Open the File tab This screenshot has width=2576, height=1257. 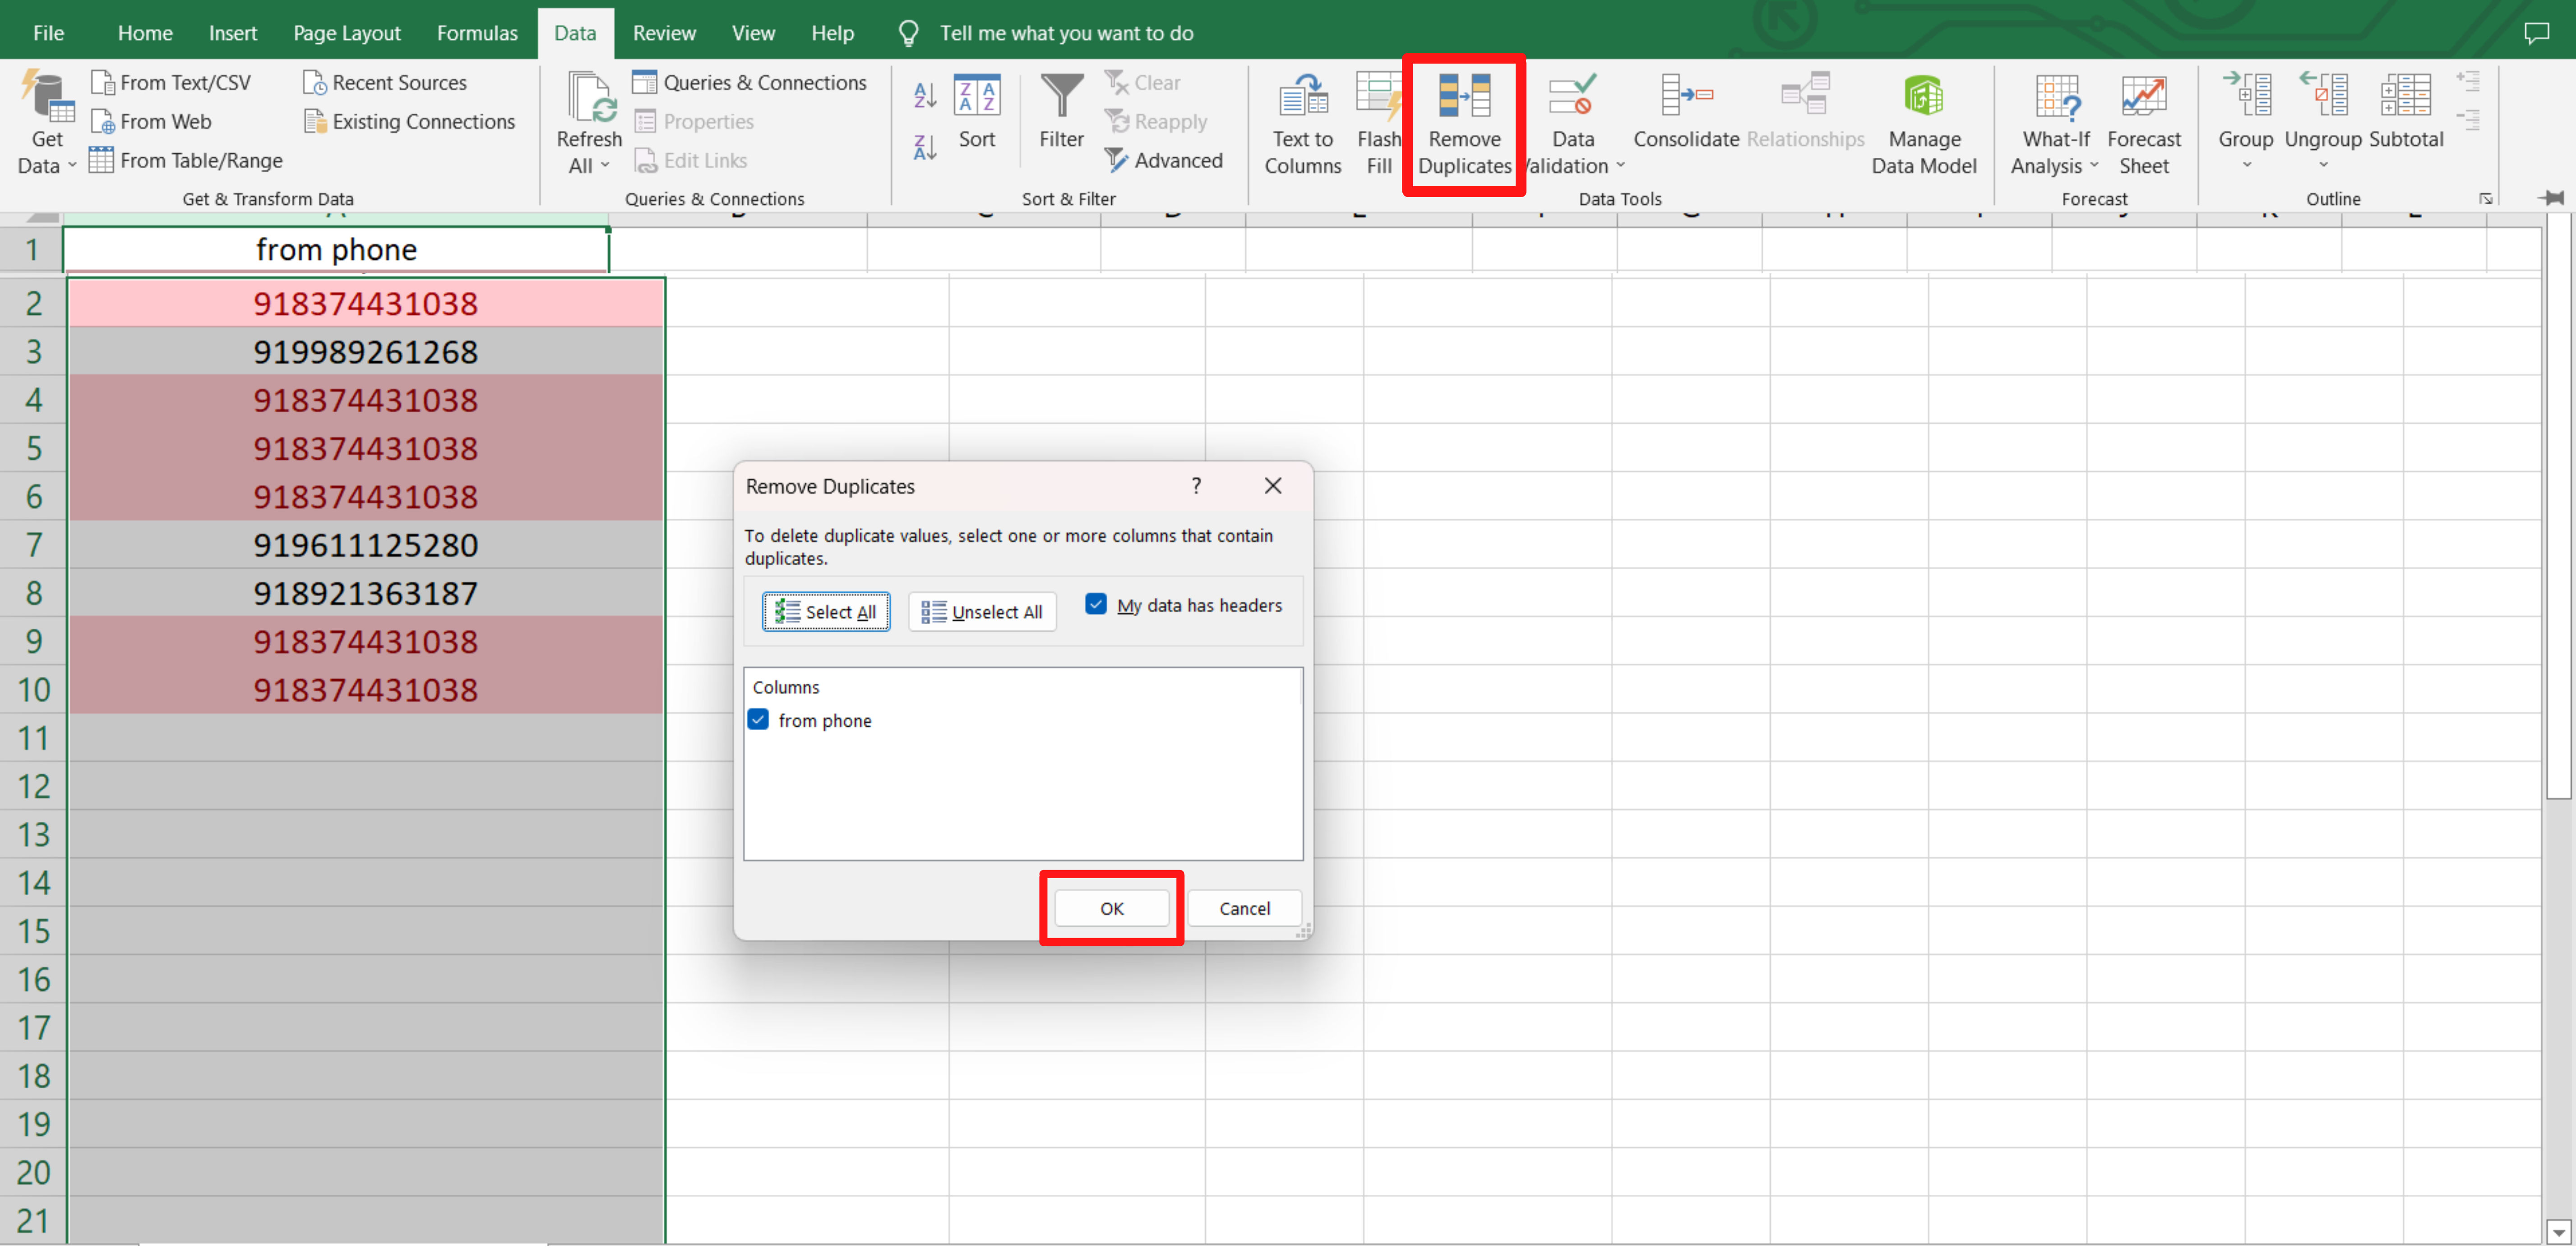tap(48, 33)
